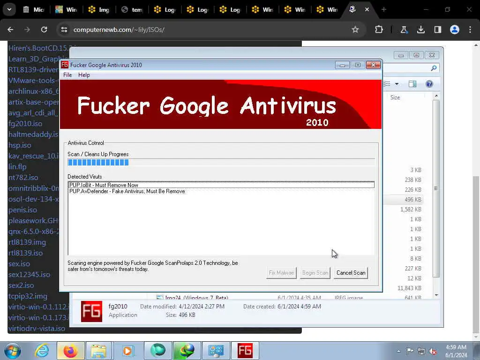Screen dimensions: 480x360
Task: Click the Size column header in Explorer
Action: click(395, 97)
